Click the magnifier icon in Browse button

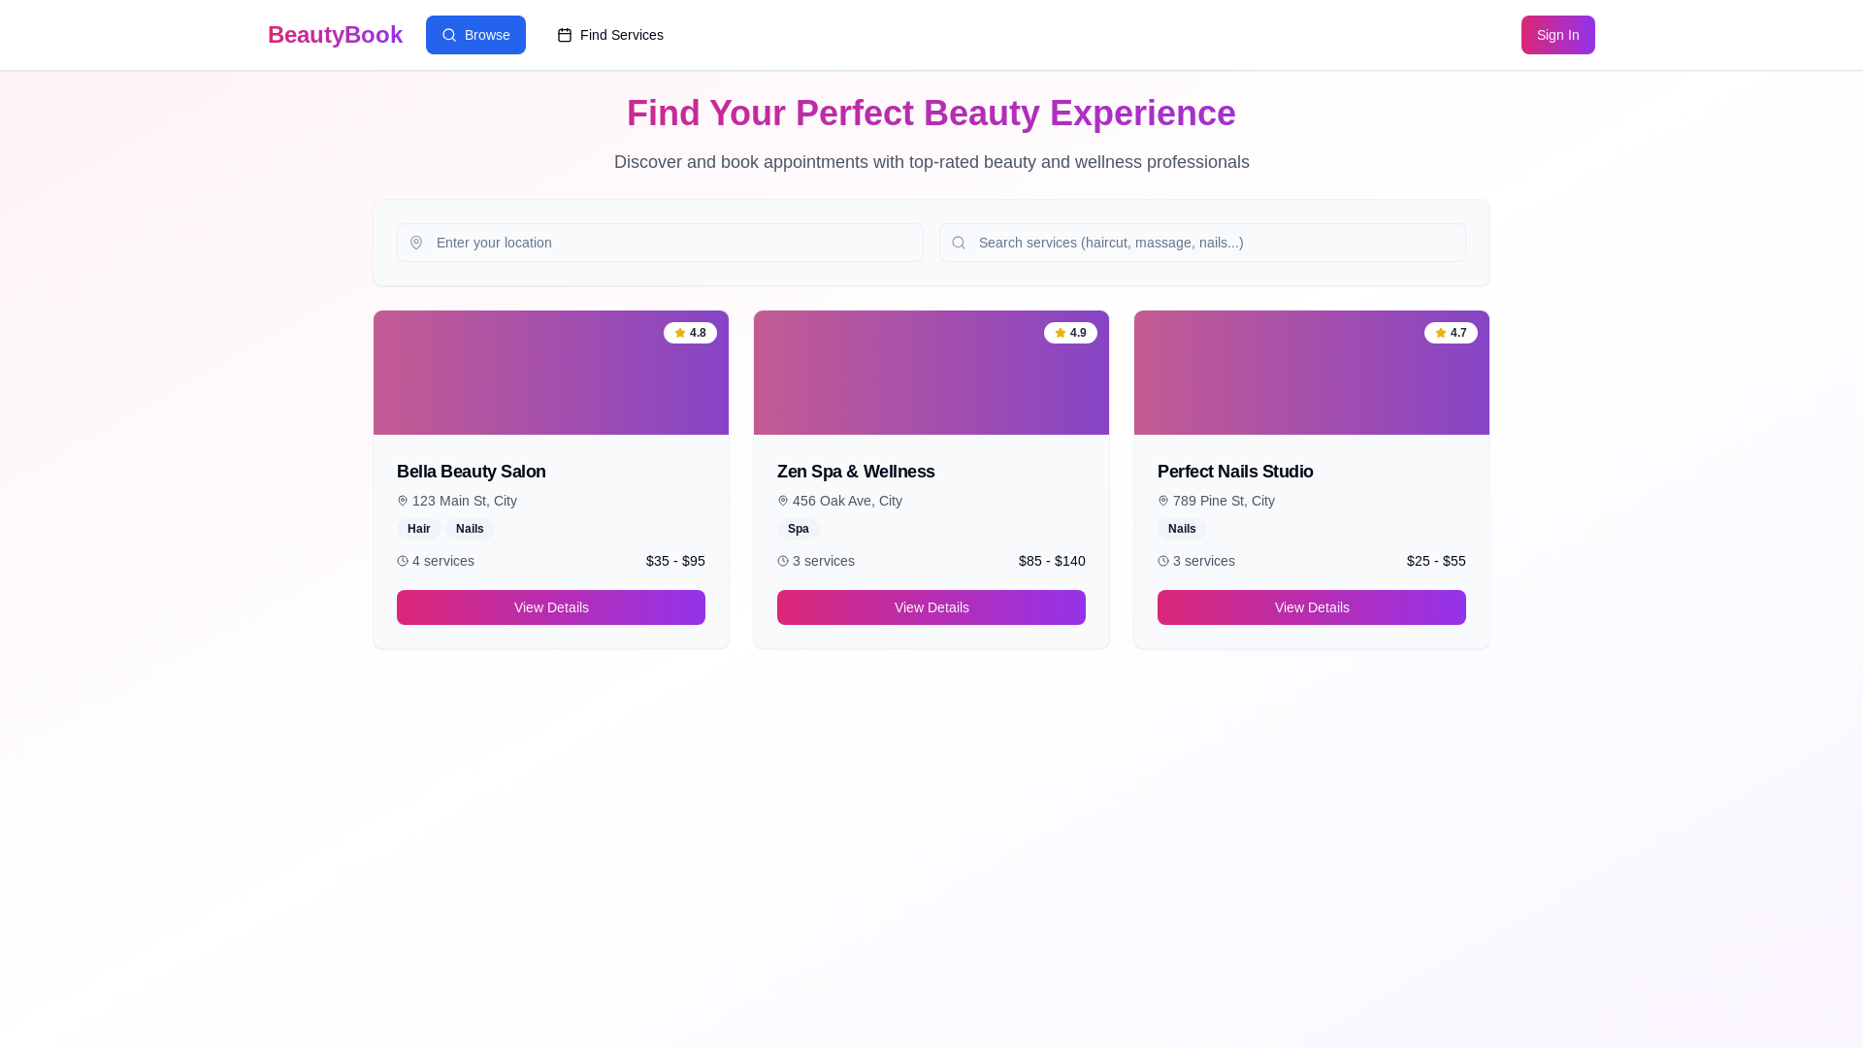tap(449, 35)
